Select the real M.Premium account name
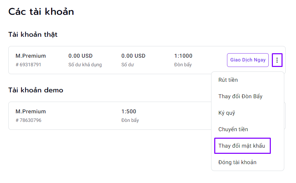Image resolution: width=296 pixels, height=183 pixels. [x=31, y=56]
